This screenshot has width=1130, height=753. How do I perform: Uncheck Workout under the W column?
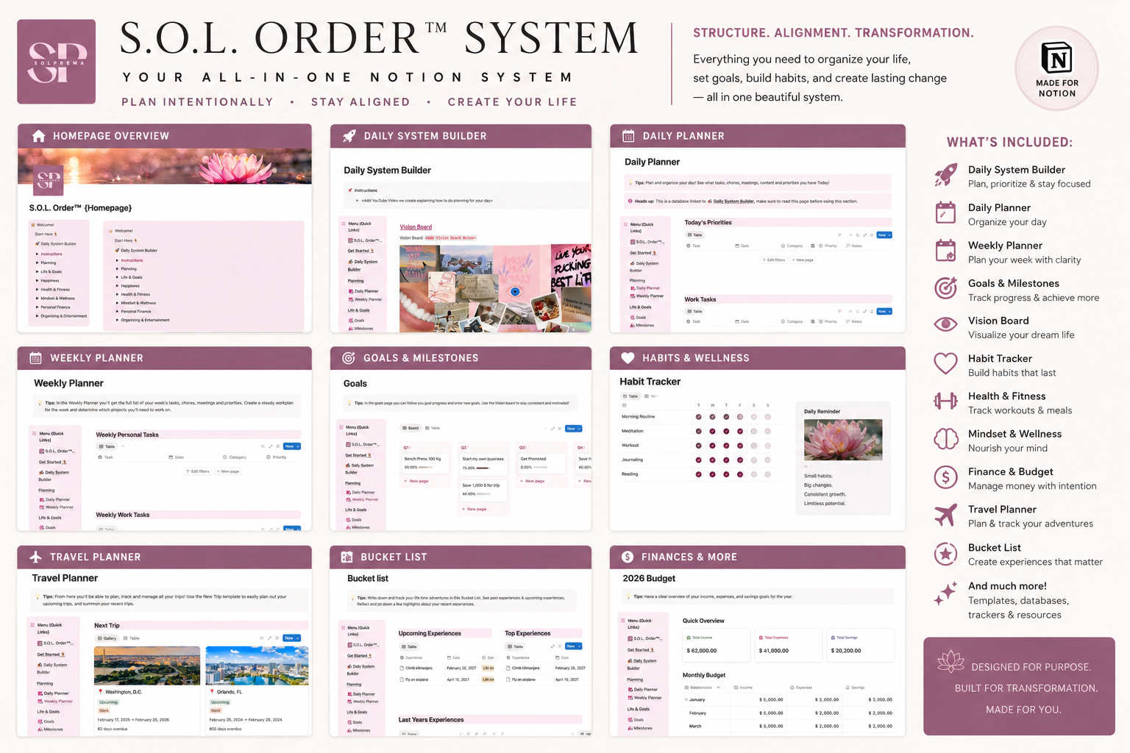712,446
